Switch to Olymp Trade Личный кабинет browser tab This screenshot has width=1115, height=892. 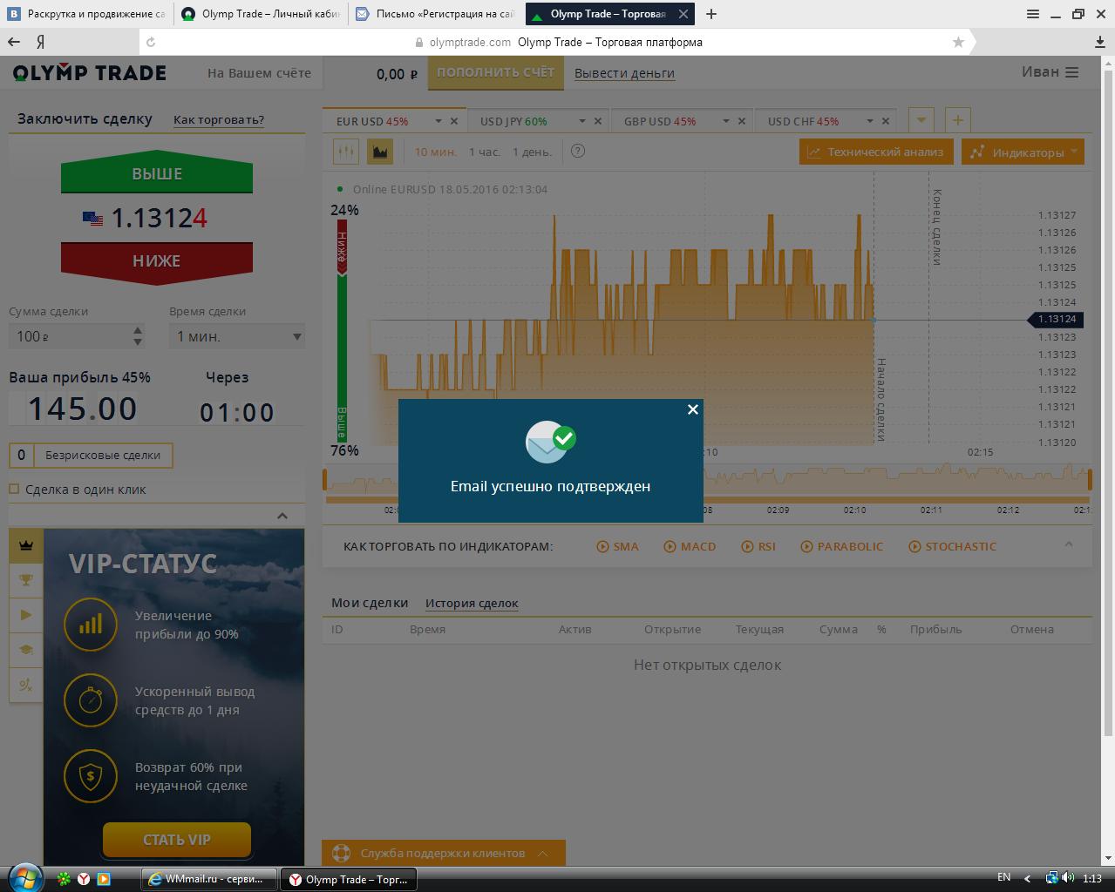[260, 14]
